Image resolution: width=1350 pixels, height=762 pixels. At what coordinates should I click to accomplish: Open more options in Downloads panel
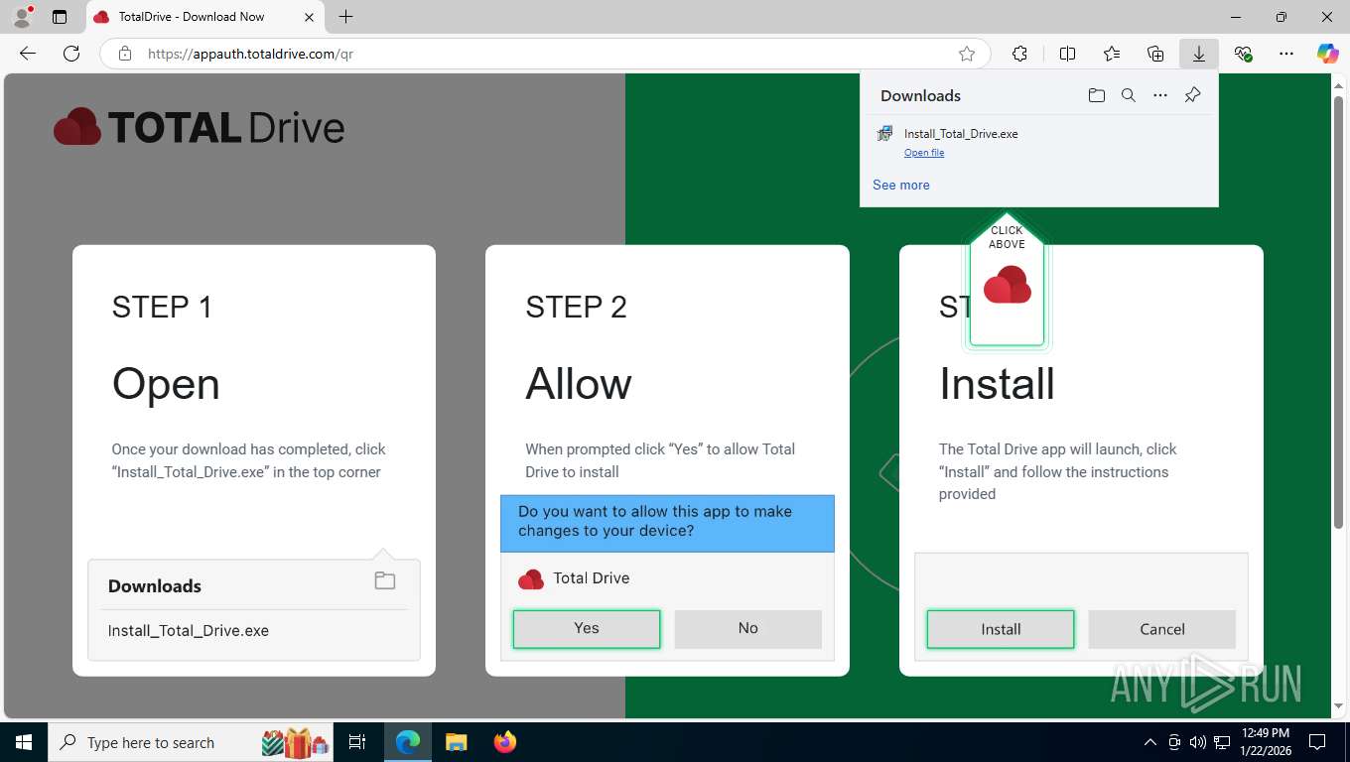coord(1160,95)
